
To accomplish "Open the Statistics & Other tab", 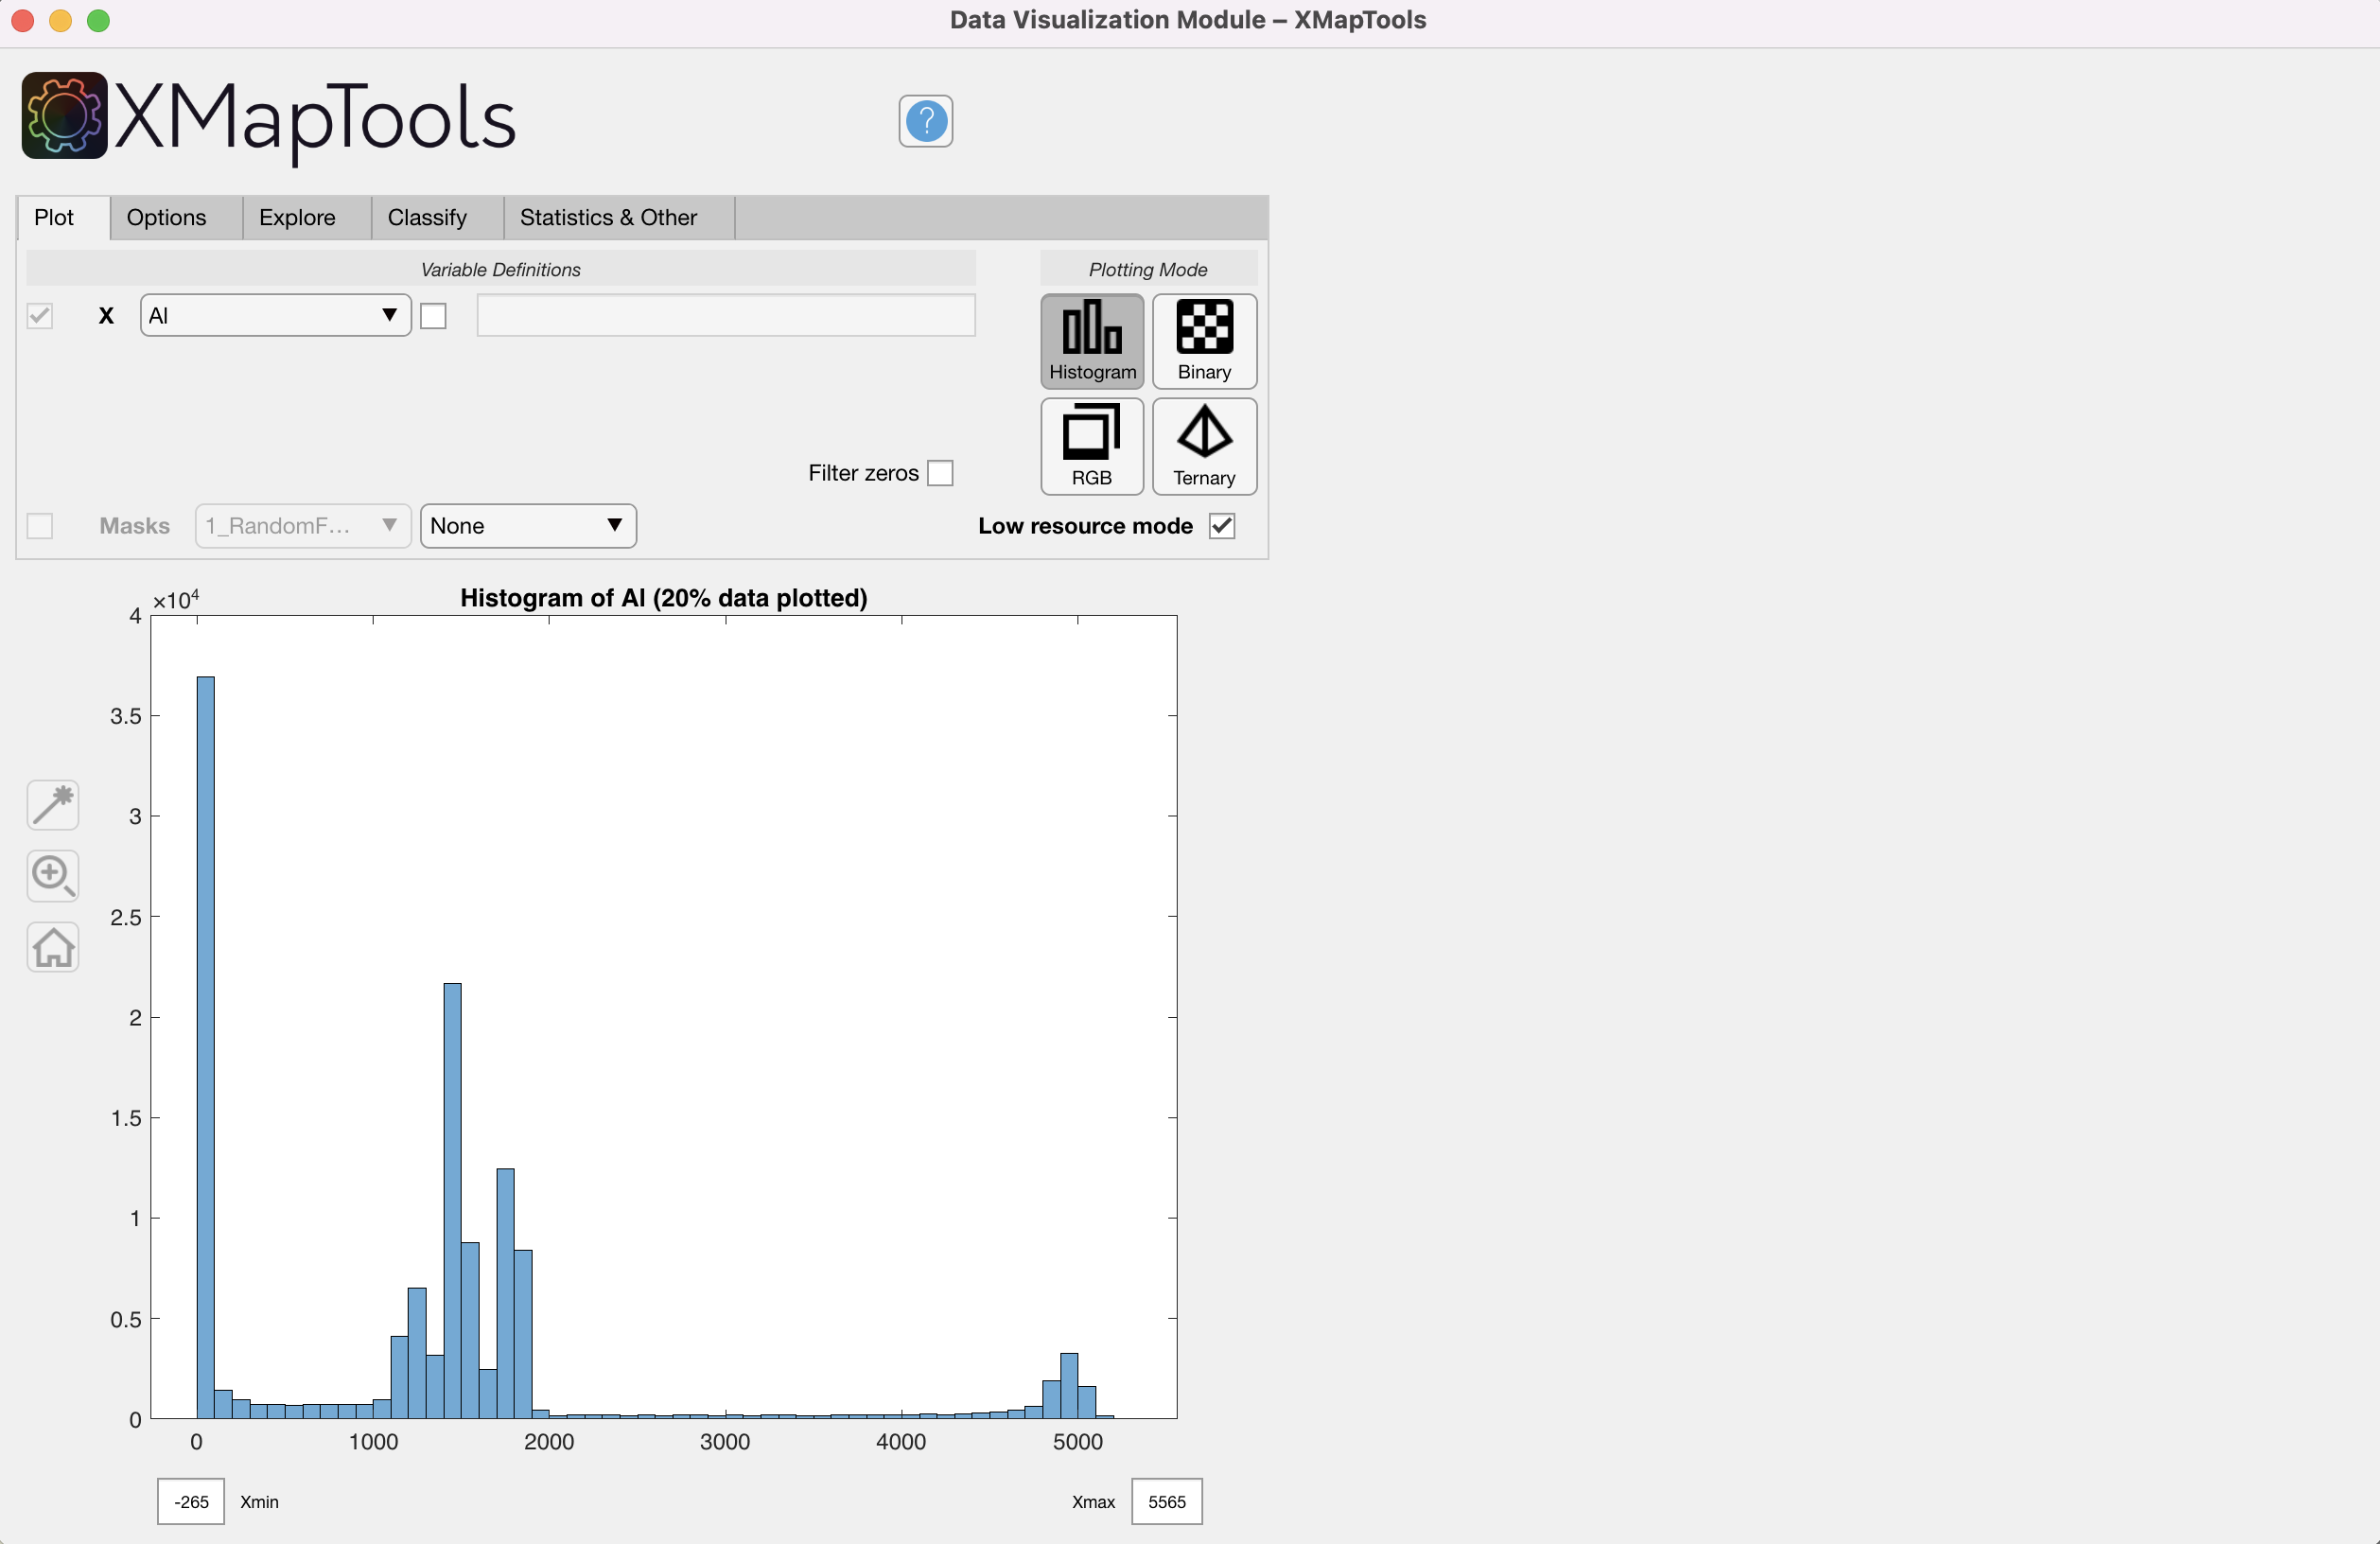I will 608,217.
